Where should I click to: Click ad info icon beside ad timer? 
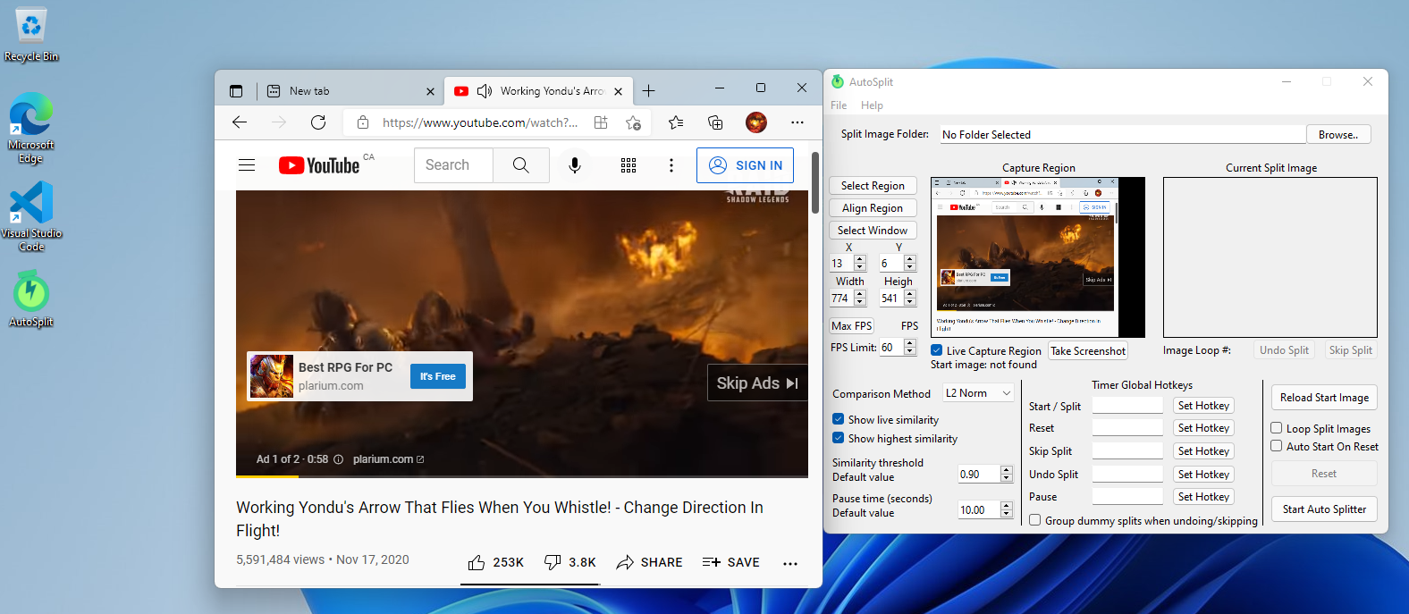point(338,459)
